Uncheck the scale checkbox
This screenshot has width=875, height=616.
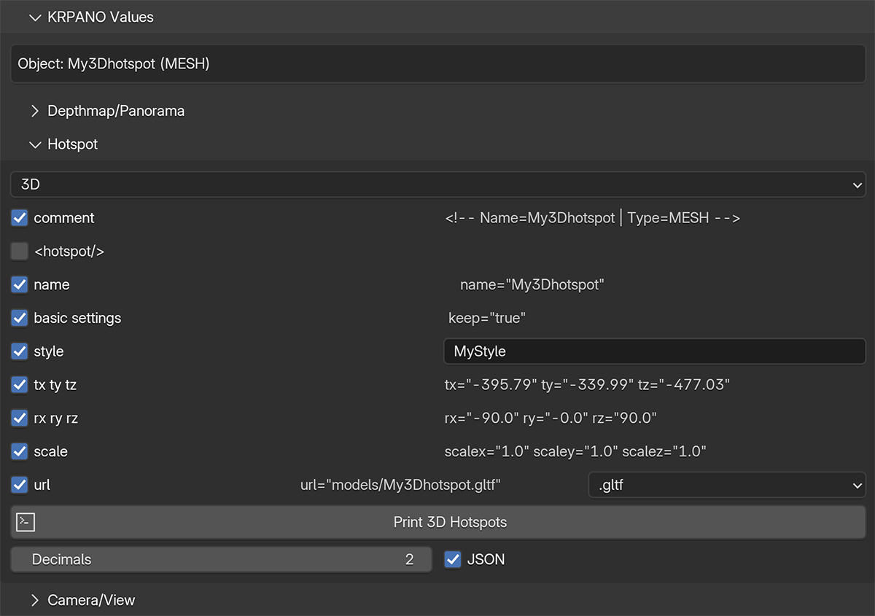pos(20,451)
